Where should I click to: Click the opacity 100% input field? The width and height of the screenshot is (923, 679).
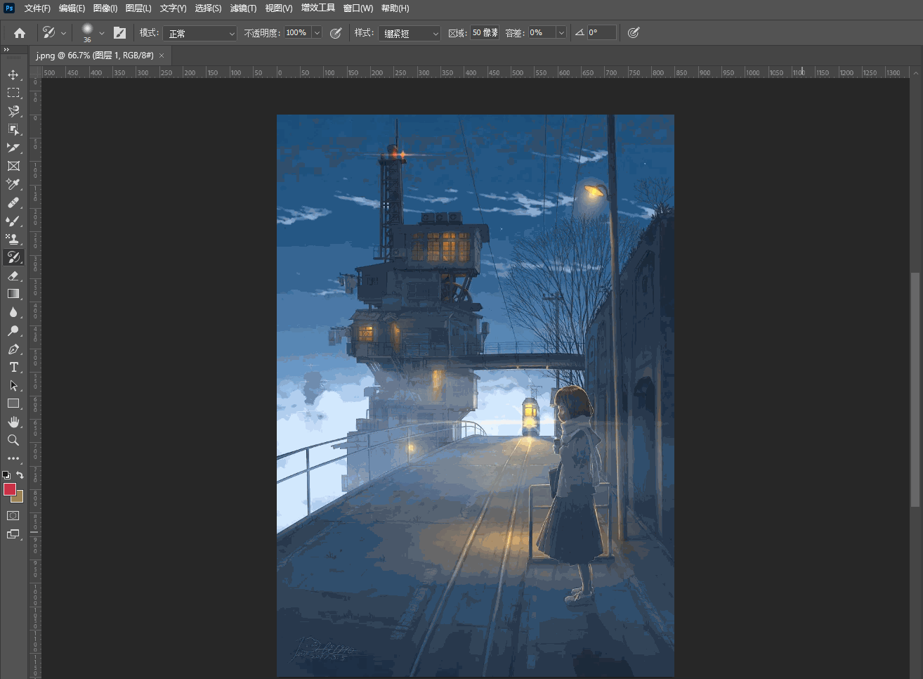[x=298, y=33]
